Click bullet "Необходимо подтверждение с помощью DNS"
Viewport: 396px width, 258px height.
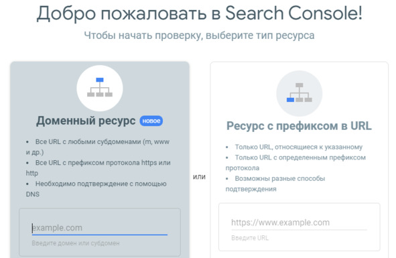pyautogui.click(x=96, y=189)
